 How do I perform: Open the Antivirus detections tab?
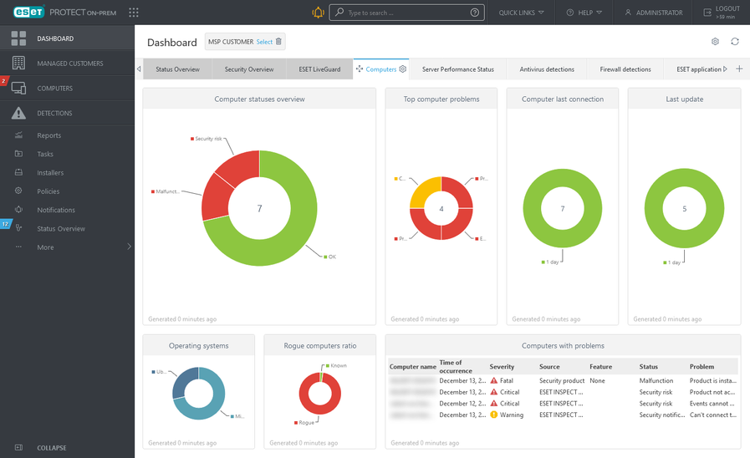coord(547,69)
